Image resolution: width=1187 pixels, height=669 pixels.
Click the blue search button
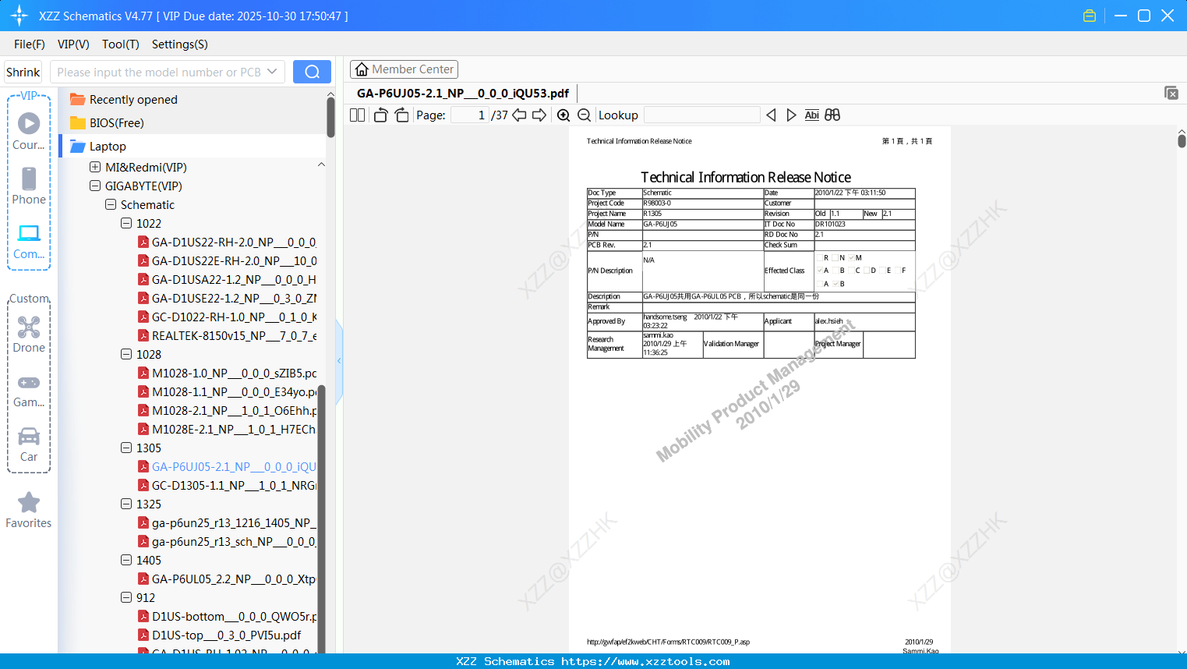point(312,72)
